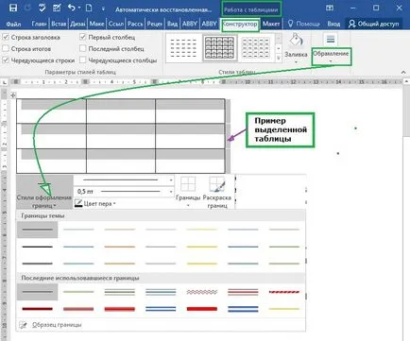Expand the table styles gallery more arrow
The image size is (410, 341).
(279, 59)
